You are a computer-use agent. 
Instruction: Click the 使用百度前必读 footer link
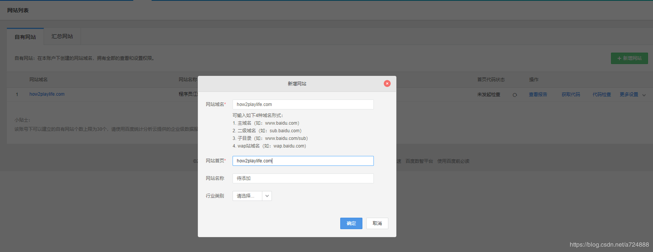click(453, 161)
